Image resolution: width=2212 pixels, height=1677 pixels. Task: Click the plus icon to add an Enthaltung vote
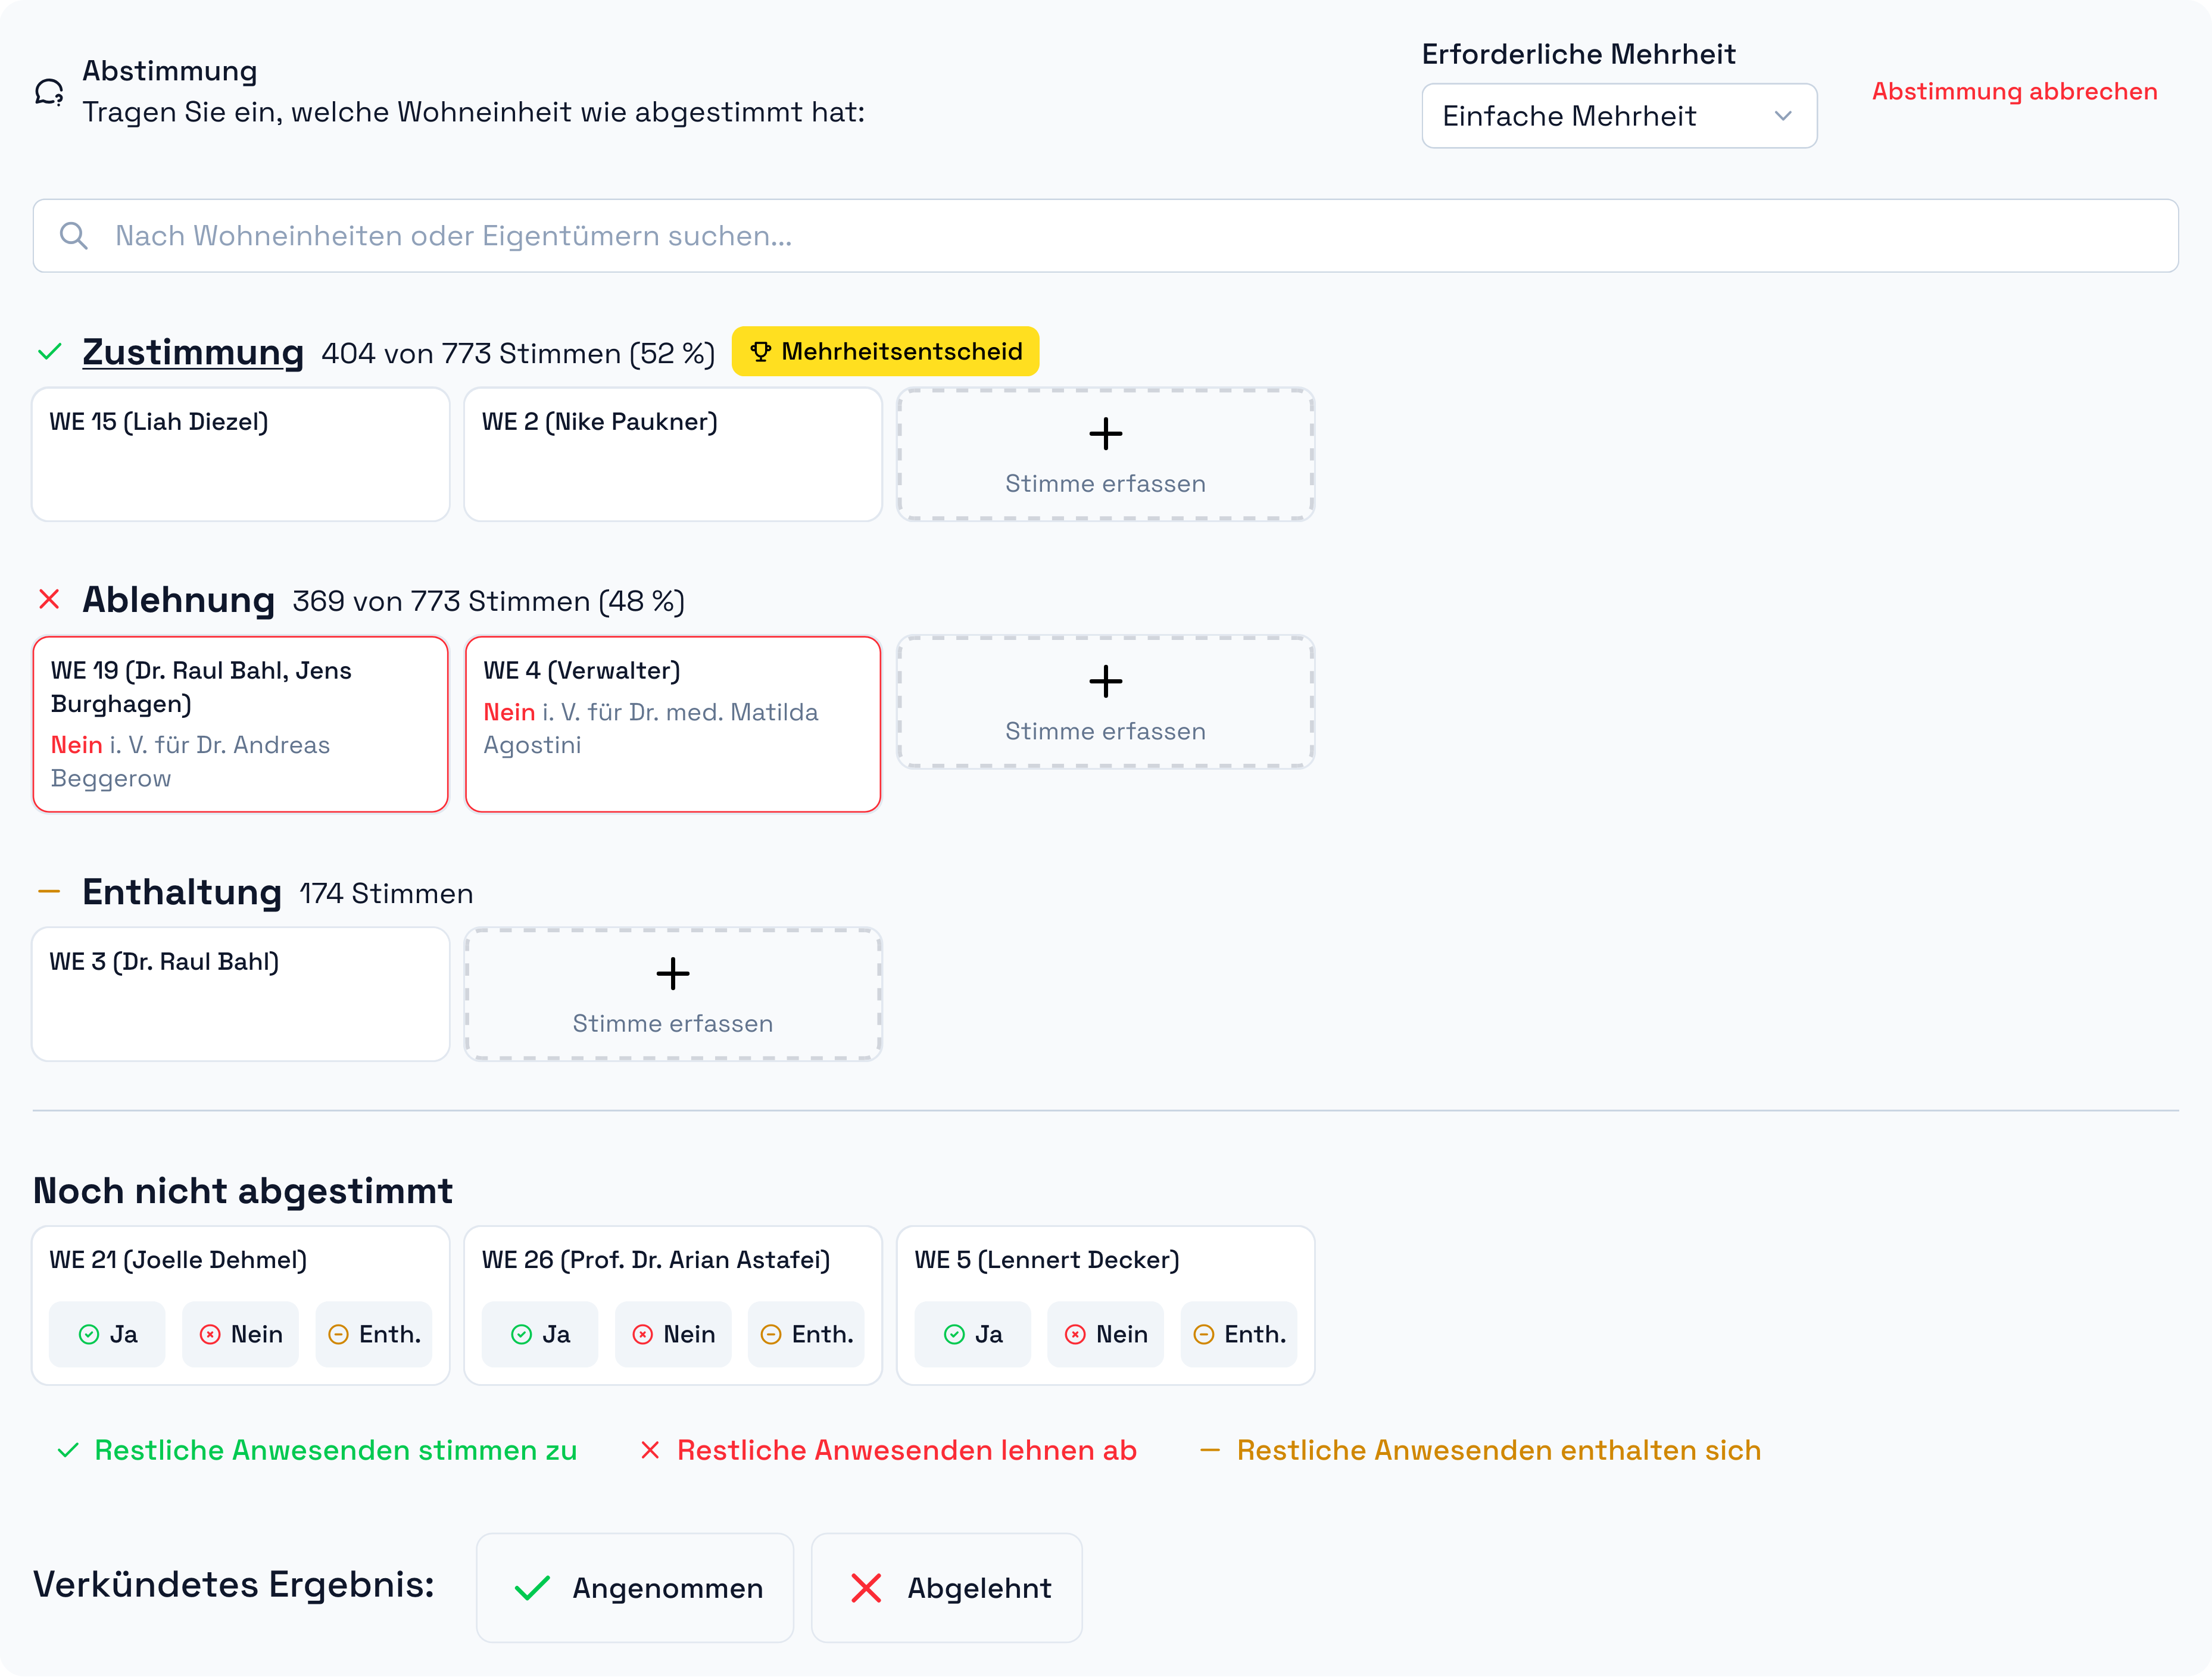click(673, 973)
